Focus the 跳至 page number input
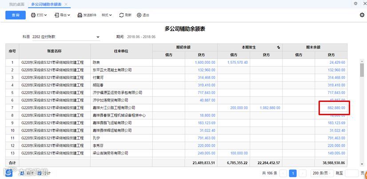The width and height of the screenshot is (367, 179). 352,173
